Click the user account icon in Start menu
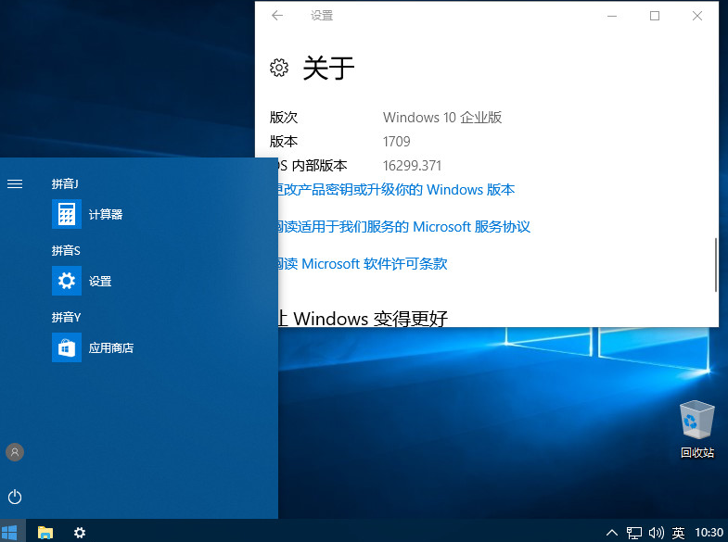Screen dimensions: 728x542 (x=15, y=452)
